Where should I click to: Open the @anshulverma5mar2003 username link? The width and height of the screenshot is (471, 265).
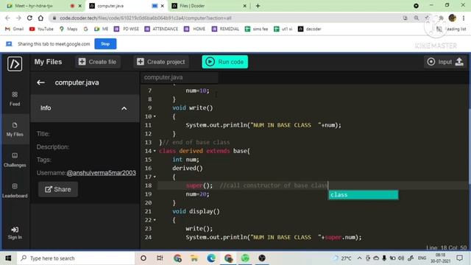tap(102, 173)
